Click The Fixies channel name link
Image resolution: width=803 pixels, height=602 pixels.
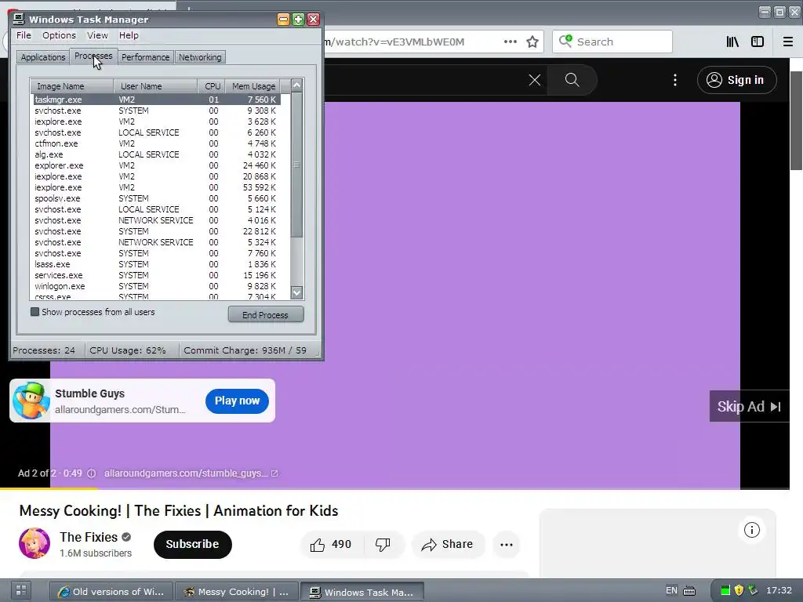(89, 537)
